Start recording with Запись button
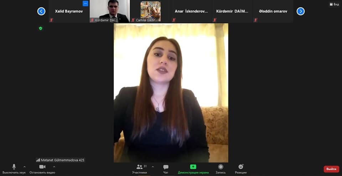The image size is (342, 176). tap(221, 169)
